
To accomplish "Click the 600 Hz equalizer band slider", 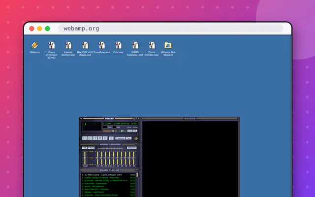I will pyautogui.click(x=109, y=158).
